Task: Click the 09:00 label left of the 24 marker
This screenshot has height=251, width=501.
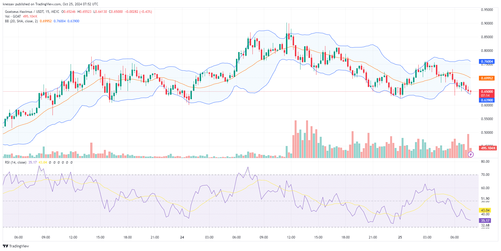Action: (46, 237)
